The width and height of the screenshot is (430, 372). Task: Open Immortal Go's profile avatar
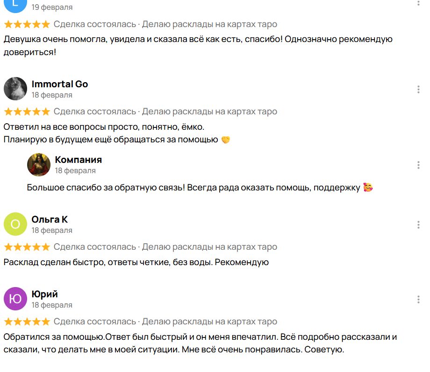click(x=15, y=89)
